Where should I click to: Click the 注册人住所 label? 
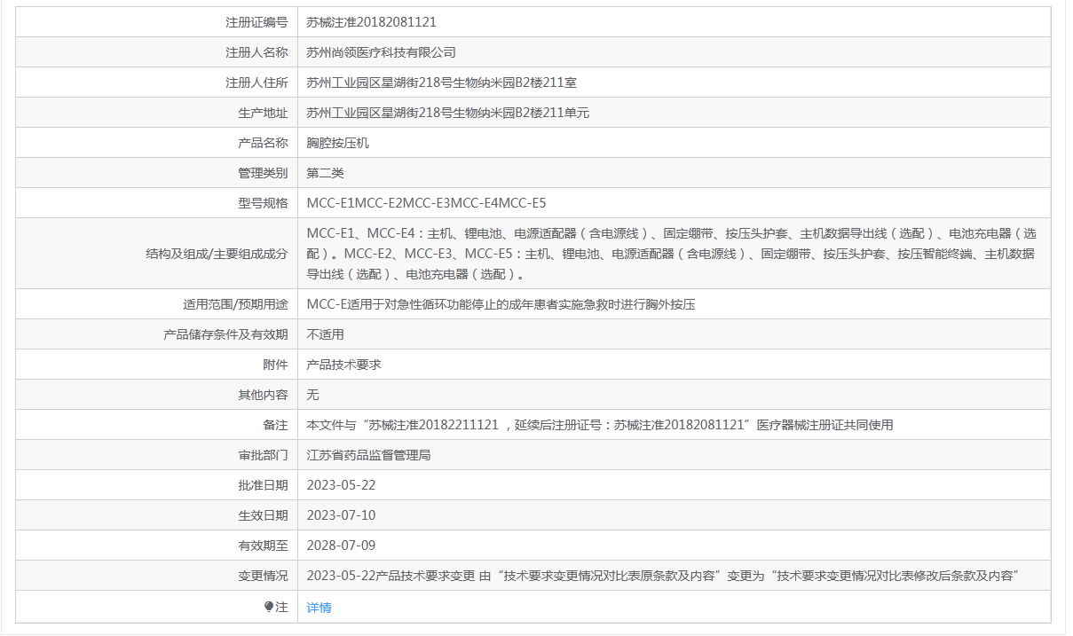pyautogui.click(x=256, y=82)
